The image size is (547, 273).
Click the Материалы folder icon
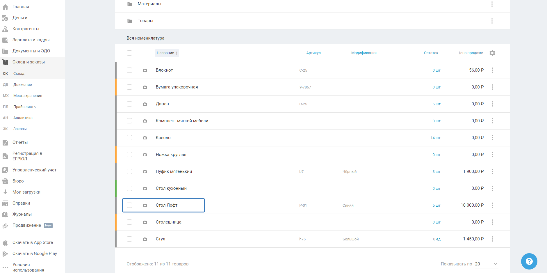[130, 4]
